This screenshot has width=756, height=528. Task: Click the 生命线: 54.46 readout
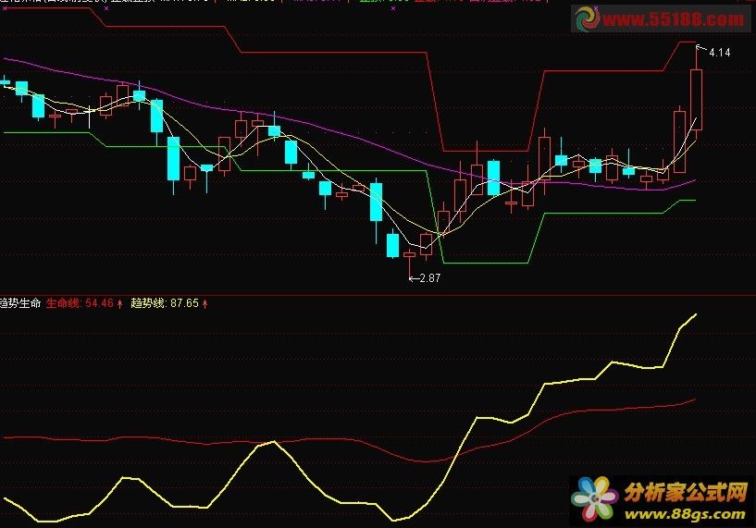80,303
